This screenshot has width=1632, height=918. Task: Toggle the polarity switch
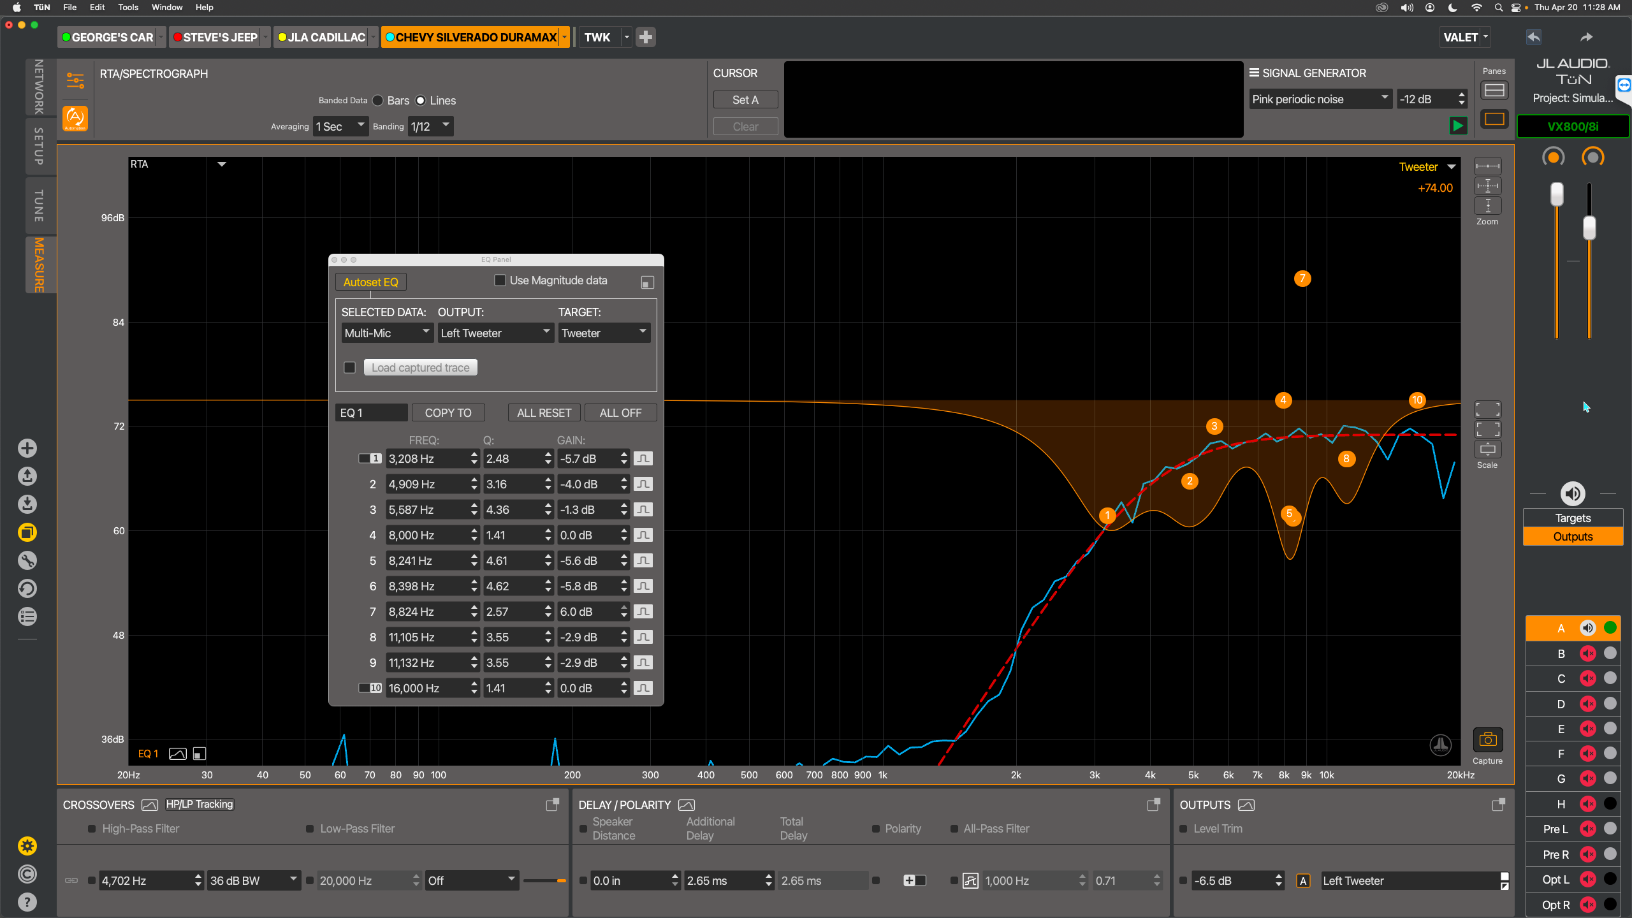(x=914, y=880)
